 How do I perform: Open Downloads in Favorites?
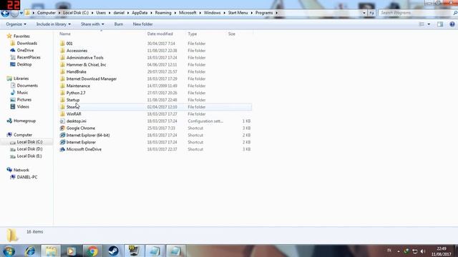[x=27, y=43]
